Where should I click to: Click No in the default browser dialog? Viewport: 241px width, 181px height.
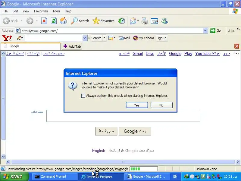[161, 105]
